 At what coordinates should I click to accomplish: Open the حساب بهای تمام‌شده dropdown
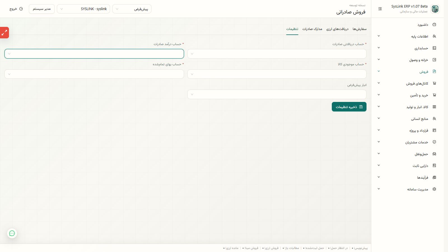click(x=94, y=74)
